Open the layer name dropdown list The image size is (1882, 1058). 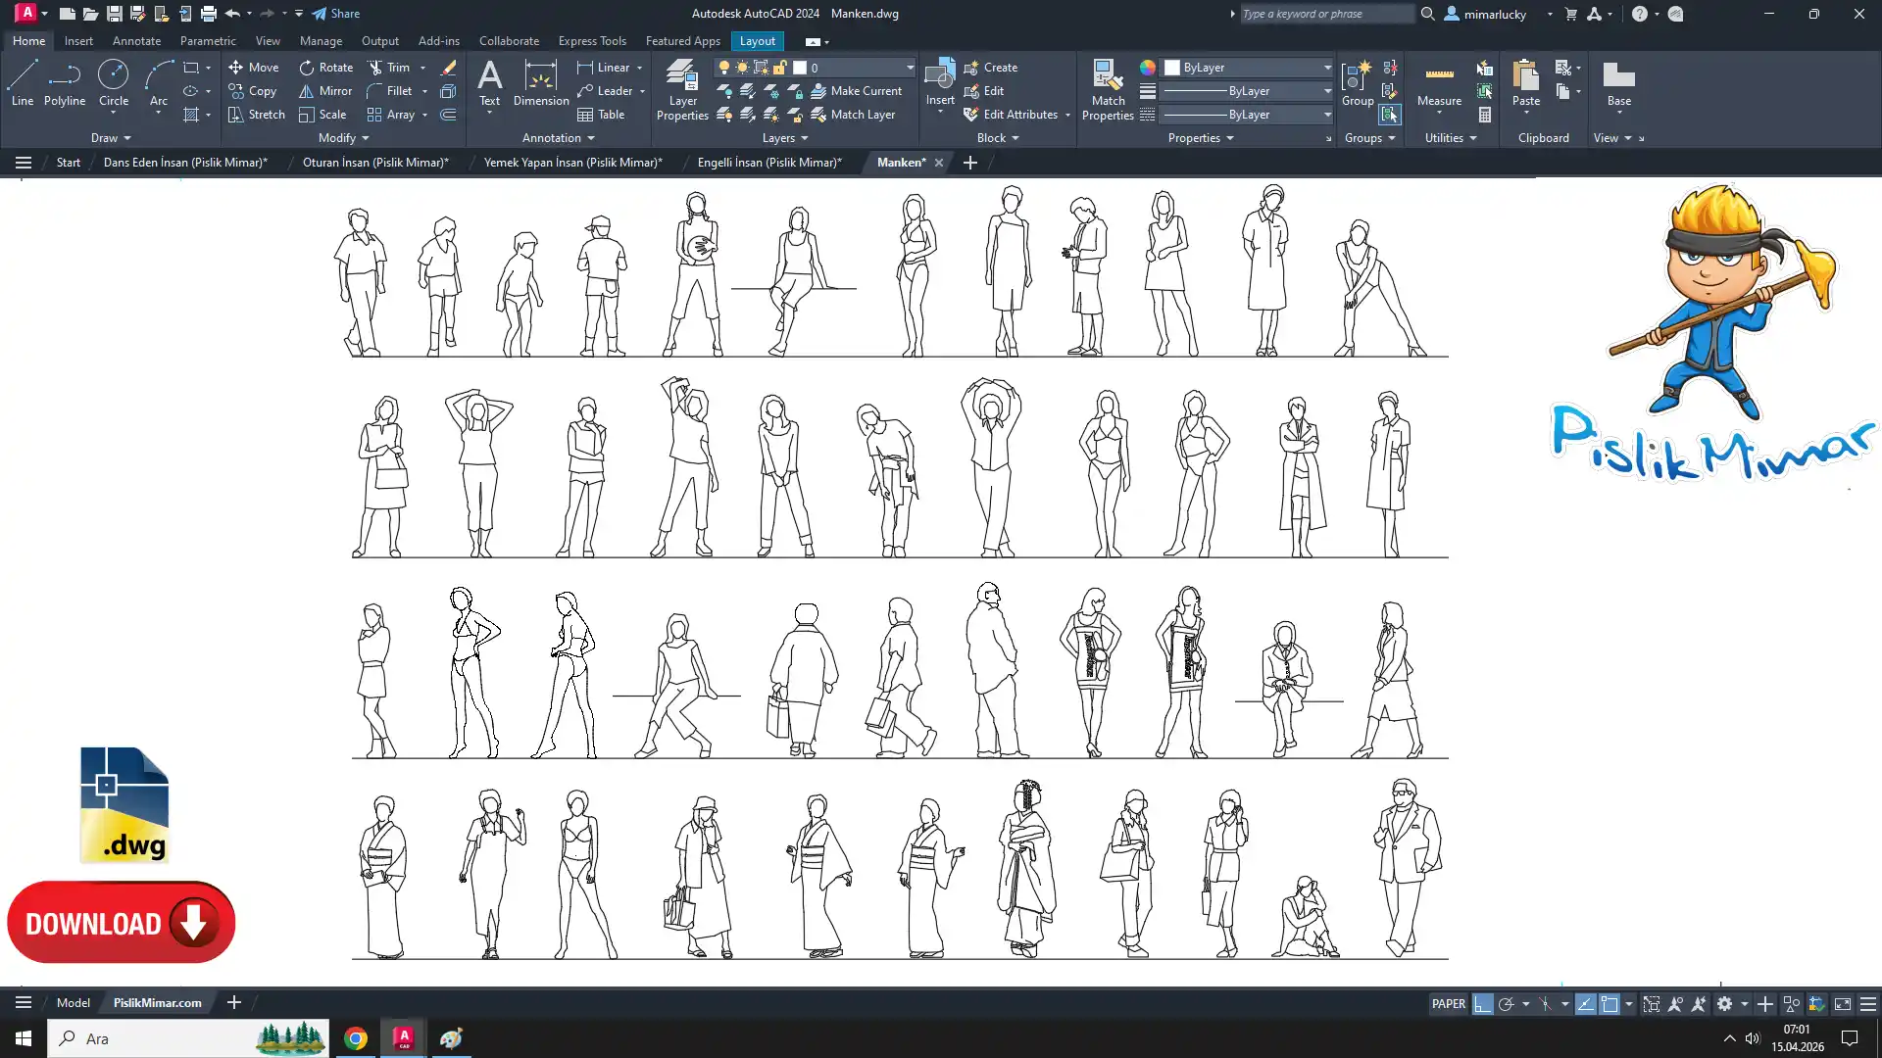tap(909, 68)
